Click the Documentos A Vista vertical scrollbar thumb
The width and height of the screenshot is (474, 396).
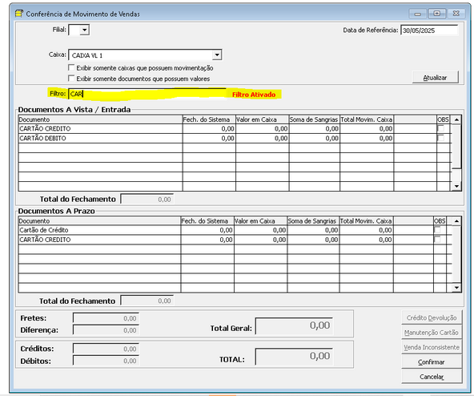click(456, 146)
